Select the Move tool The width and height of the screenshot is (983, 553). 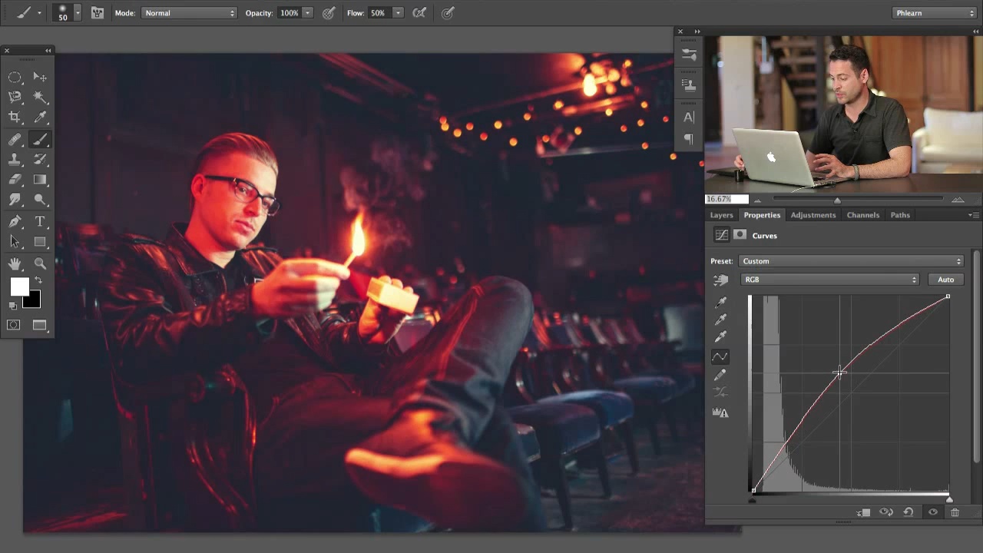click(40, 77)
